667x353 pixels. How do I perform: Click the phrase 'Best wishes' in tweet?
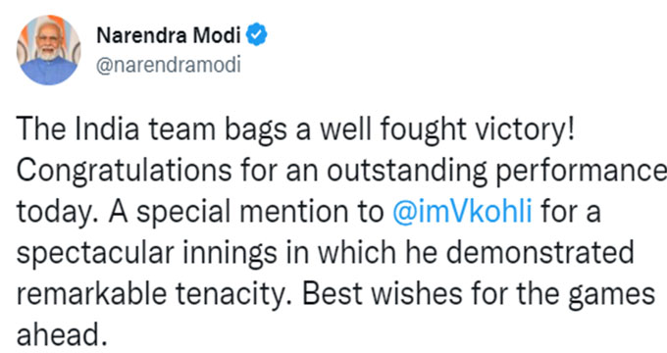pyautogui.click(x=382, y=293)
